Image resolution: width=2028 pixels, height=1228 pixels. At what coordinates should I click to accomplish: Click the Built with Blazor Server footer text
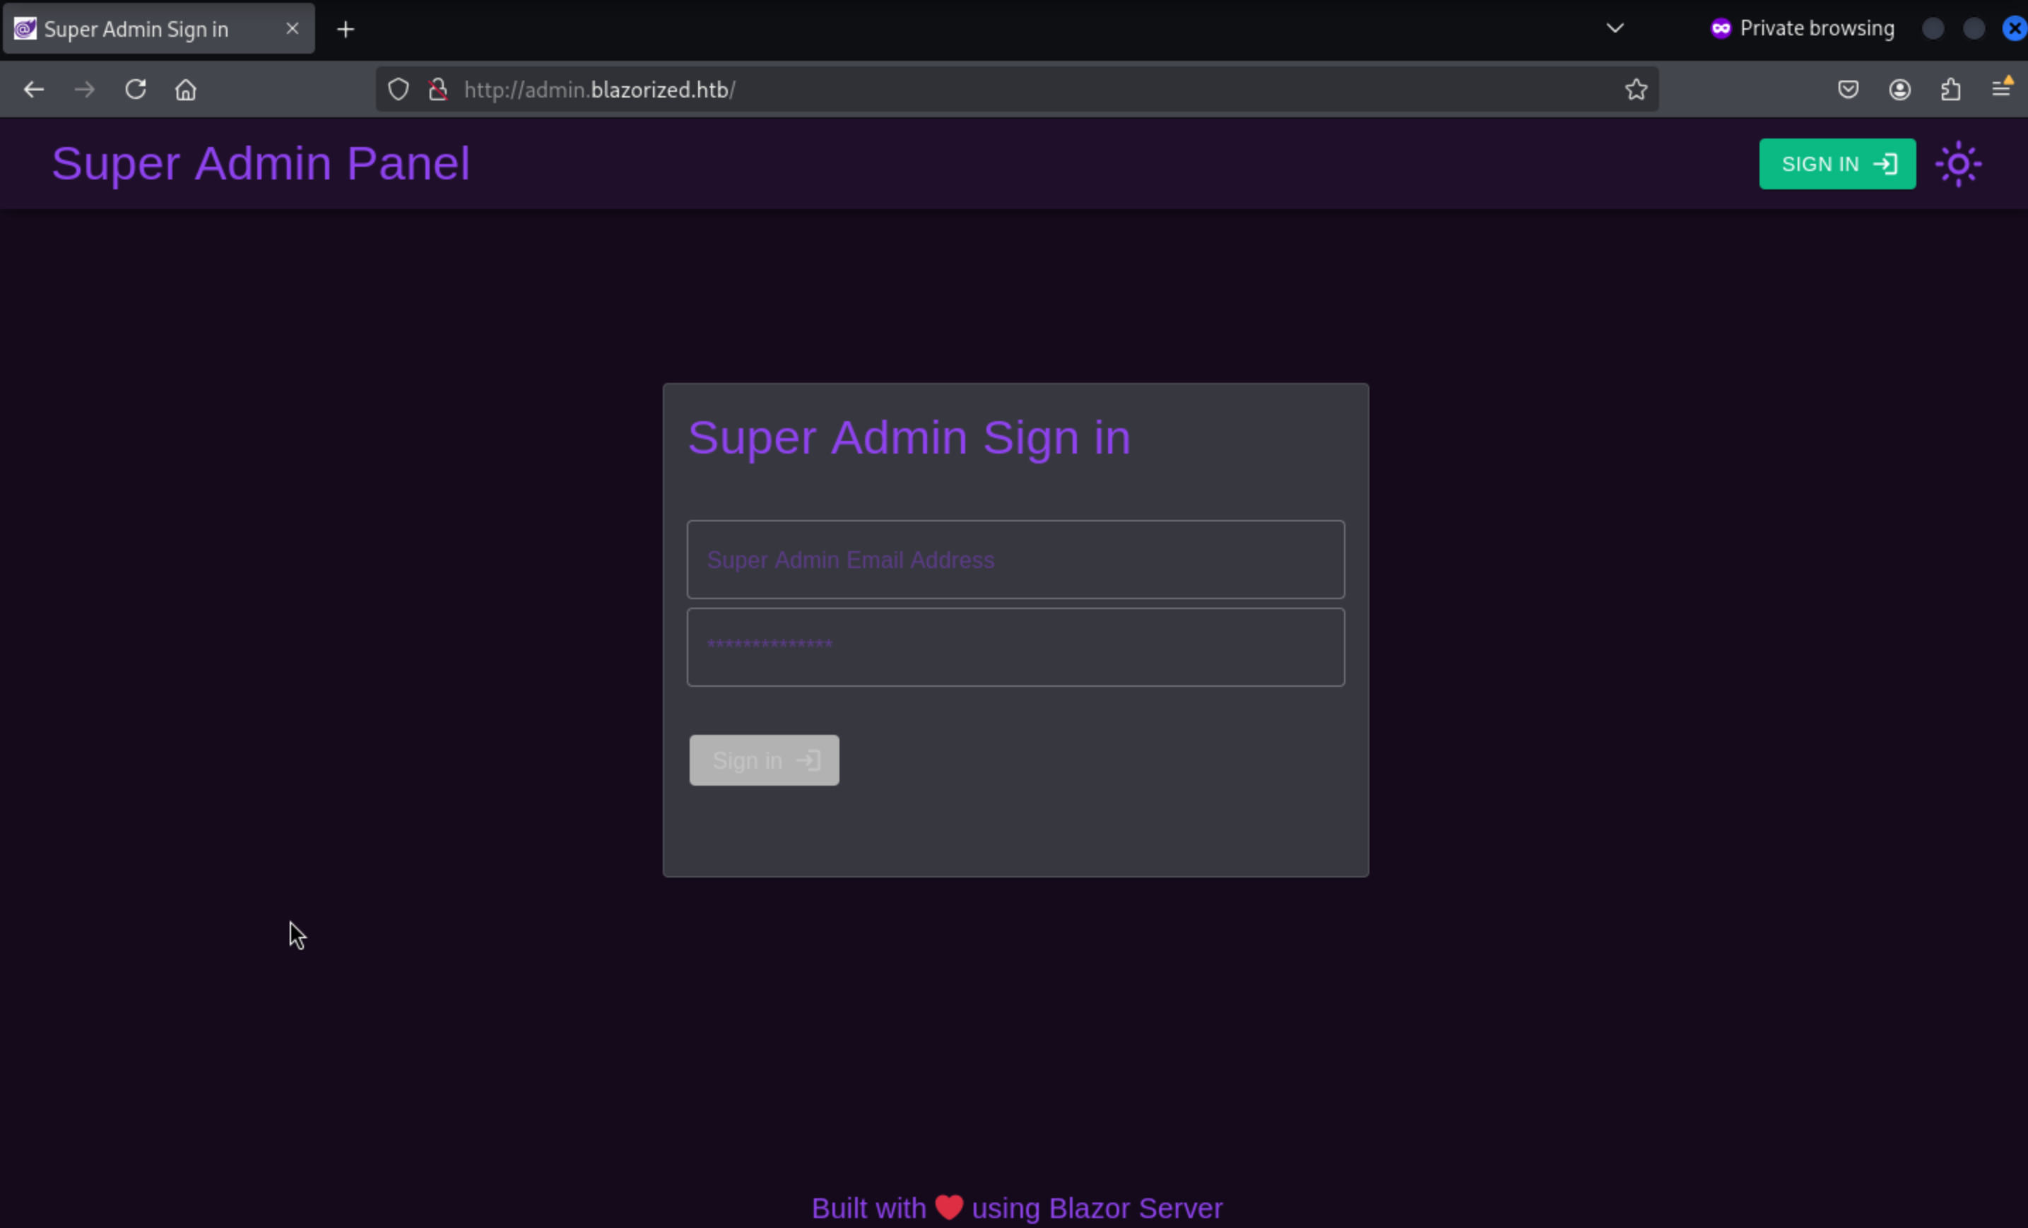(x=1016, y=1208)
